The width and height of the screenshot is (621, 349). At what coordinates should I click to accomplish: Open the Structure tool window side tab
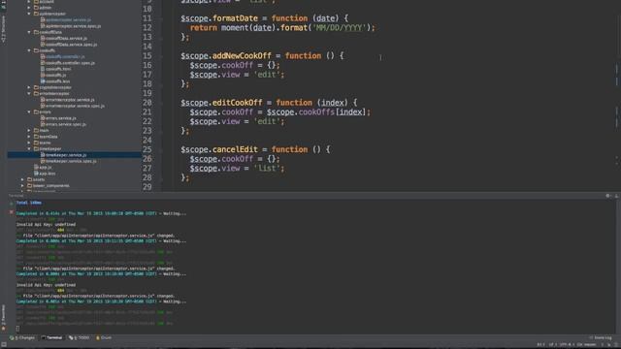point(4,28)
